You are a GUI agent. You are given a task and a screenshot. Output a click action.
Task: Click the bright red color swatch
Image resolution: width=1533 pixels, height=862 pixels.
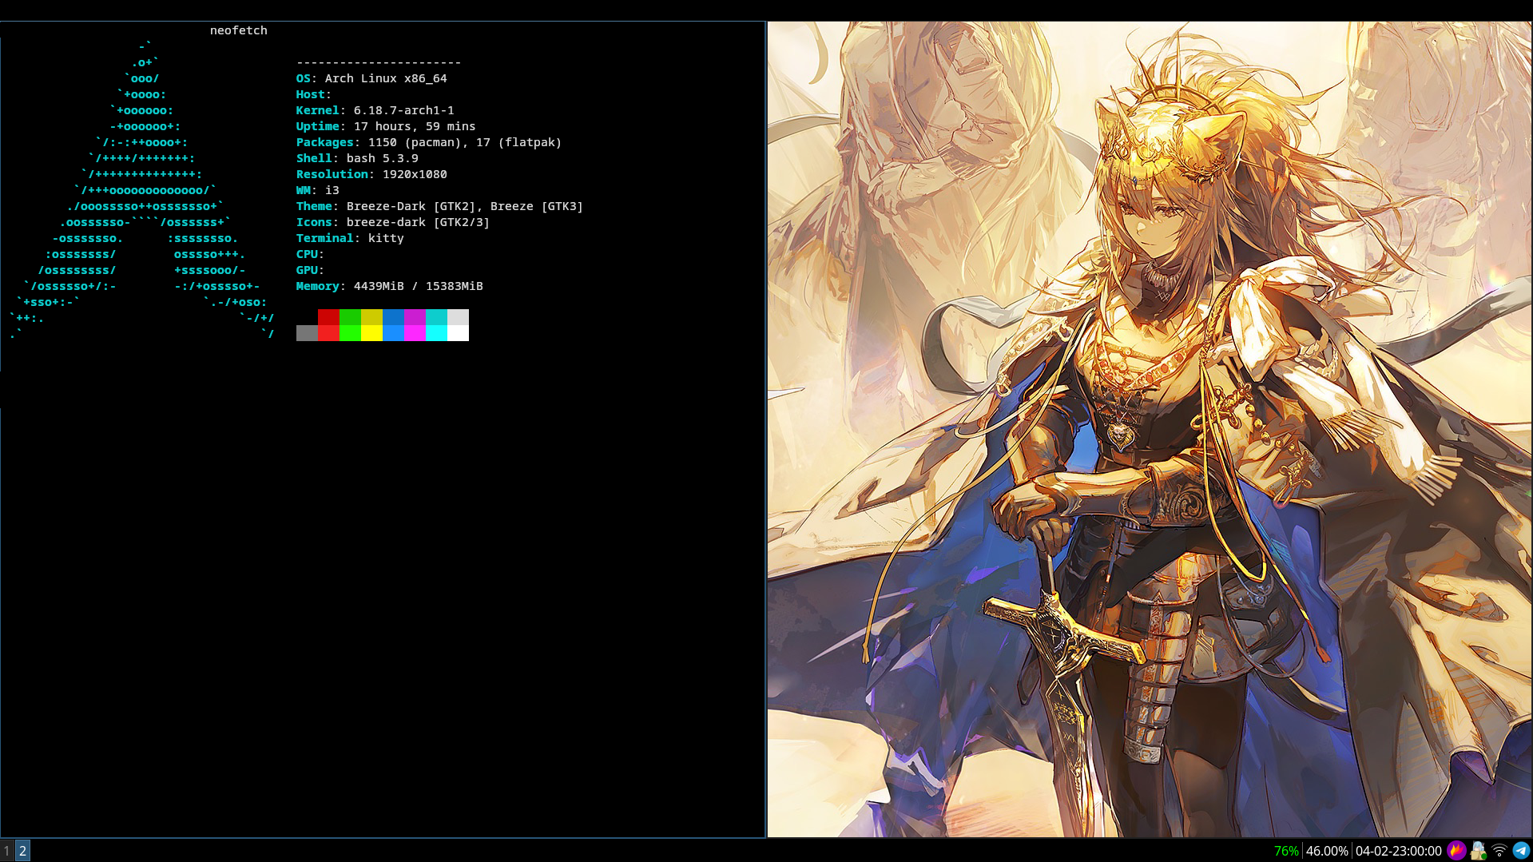click(x=328, y=333)
